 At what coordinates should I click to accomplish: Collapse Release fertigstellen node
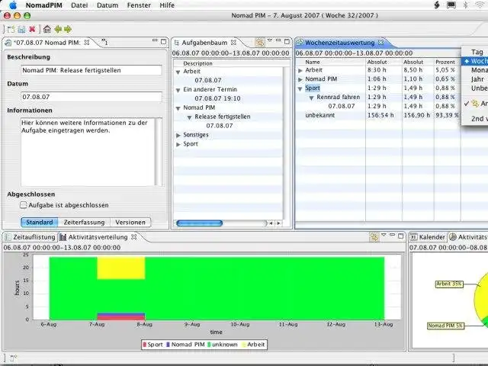[x=189, y=117]
